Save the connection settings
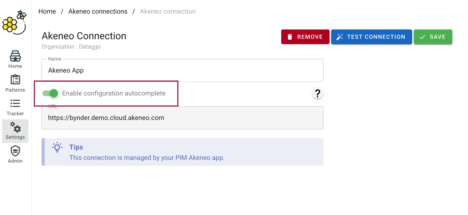Screen dimensions: 468x215 coord(433,37)
